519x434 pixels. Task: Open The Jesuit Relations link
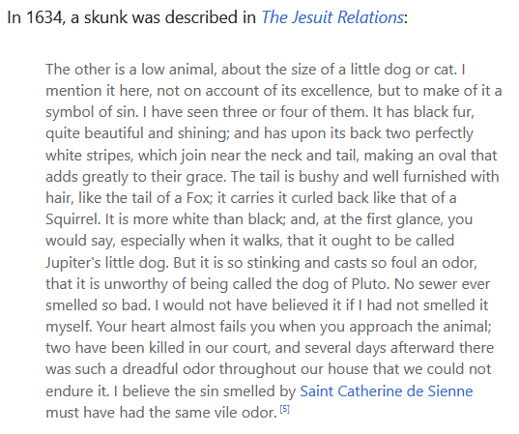[x=332, y=17]
